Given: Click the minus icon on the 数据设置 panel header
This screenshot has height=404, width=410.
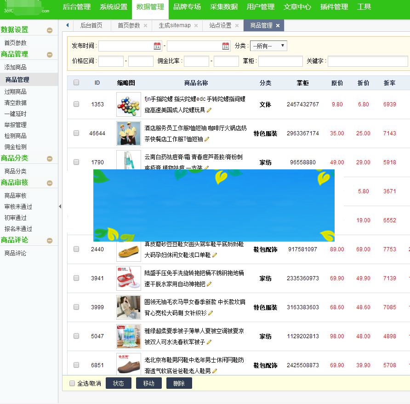Looking at the screenshot, I should pos(50,30).
